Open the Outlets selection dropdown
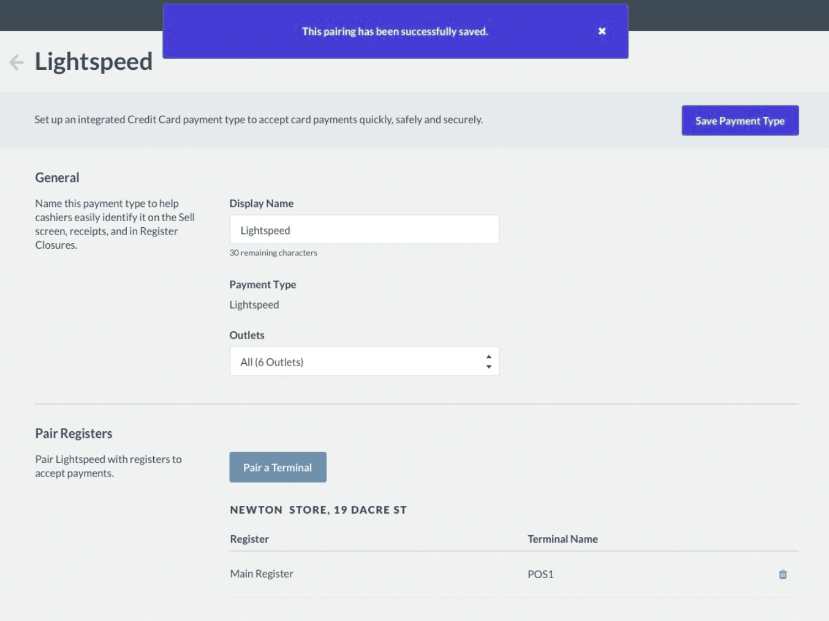The height and width of the screenshot is (621, 829). pyautogui.click(x=365, y=361)
